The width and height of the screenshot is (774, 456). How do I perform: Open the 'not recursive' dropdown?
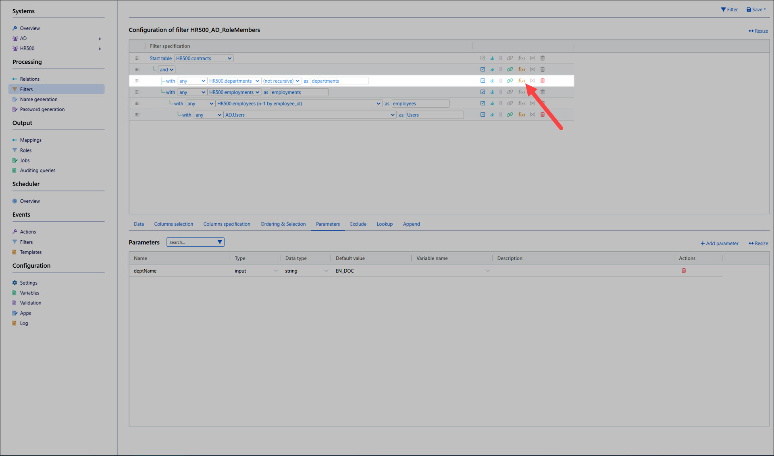coord(281,81)
